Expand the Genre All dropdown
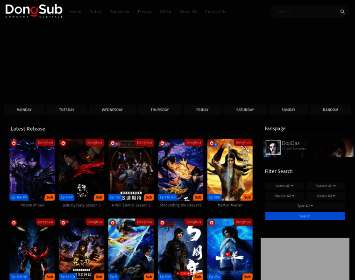Screen dimensions: 355x280 point(284,186)
